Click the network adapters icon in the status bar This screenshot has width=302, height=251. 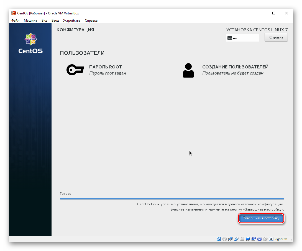(x=230, y=239)
